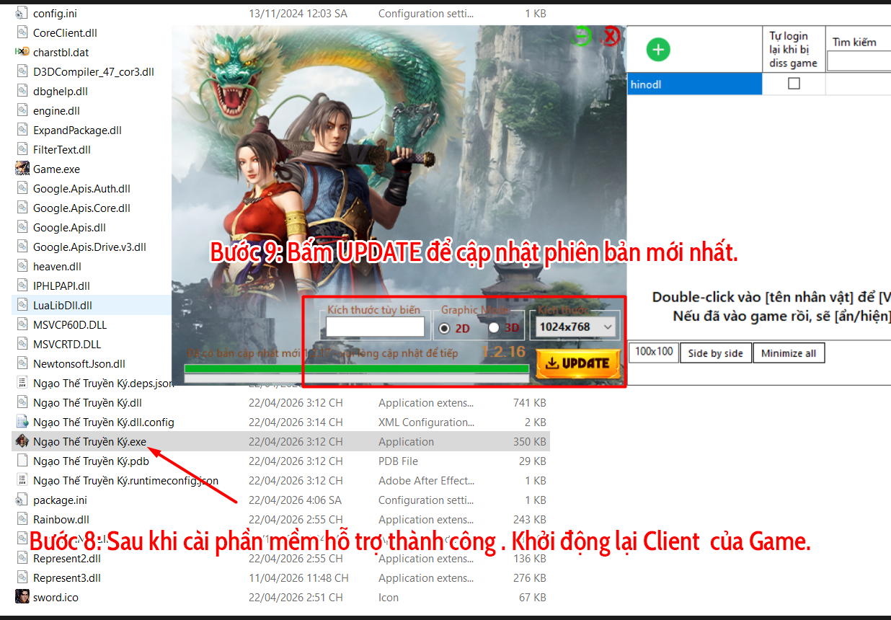Tick the auto re-login checkbox for hinodl

click(x=794, y=84)
